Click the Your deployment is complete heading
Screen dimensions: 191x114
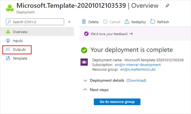[x=132, y=50]
